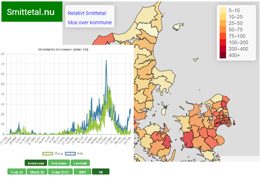Click the Smittetal.nu site logo
Image resolution: width=261 pixels, height=177 pixels.
(x=31, y=12)
